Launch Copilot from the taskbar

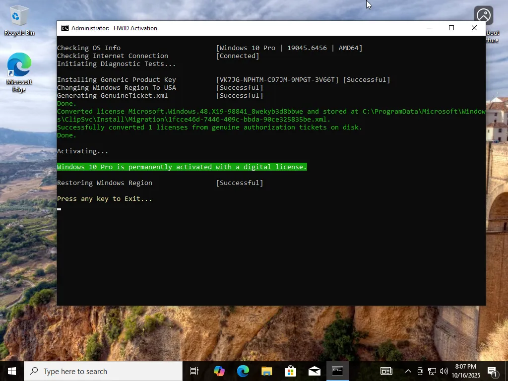pos(219,371)
